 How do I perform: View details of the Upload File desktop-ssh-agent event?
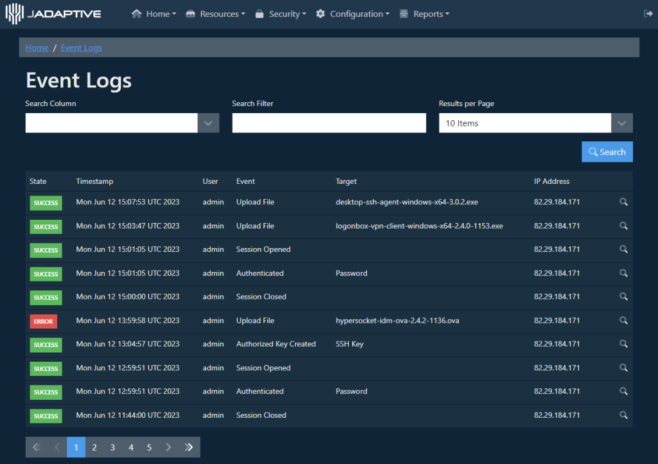tap(623, 202)
